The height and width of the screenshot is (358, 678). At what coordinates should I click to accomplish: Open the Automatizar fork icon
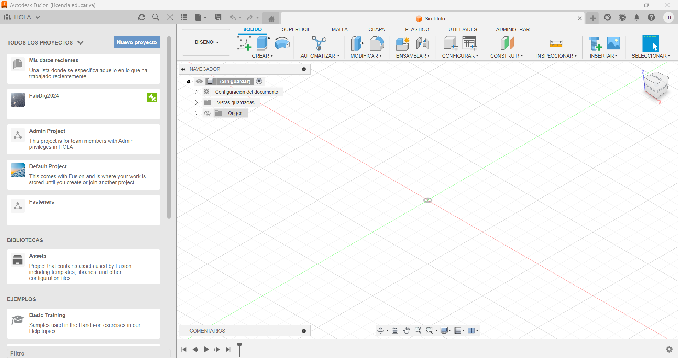319,43
